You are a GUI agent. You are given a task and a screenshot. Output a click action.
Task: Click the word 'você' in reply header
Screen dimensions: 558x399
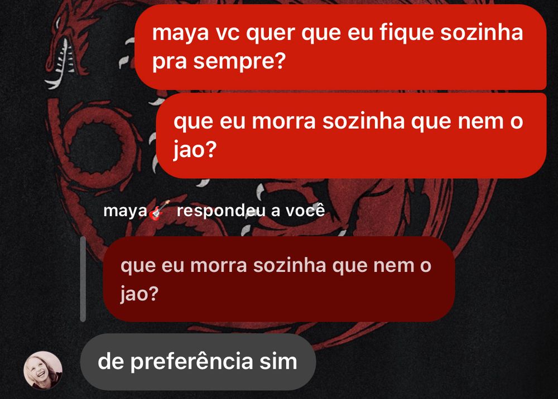305,211
